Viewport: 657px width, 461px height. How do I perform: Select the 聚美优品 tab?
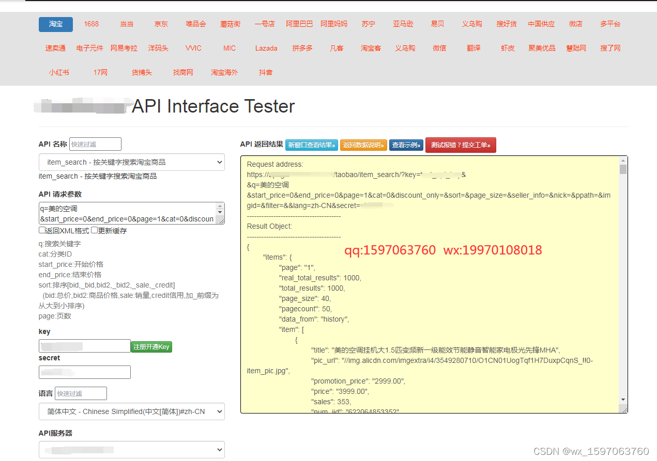coord(542,49)
